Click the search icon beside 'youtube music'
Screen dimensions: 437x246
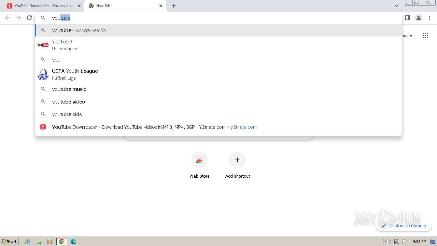[x=43, y=89]
